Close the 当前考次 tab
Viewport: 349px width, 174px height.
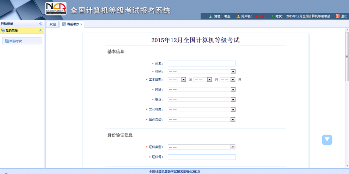(81, 24)
